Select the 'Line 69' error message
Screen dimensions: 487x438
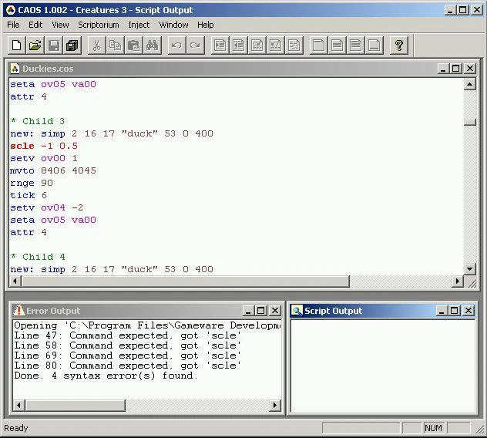(127, 355)
